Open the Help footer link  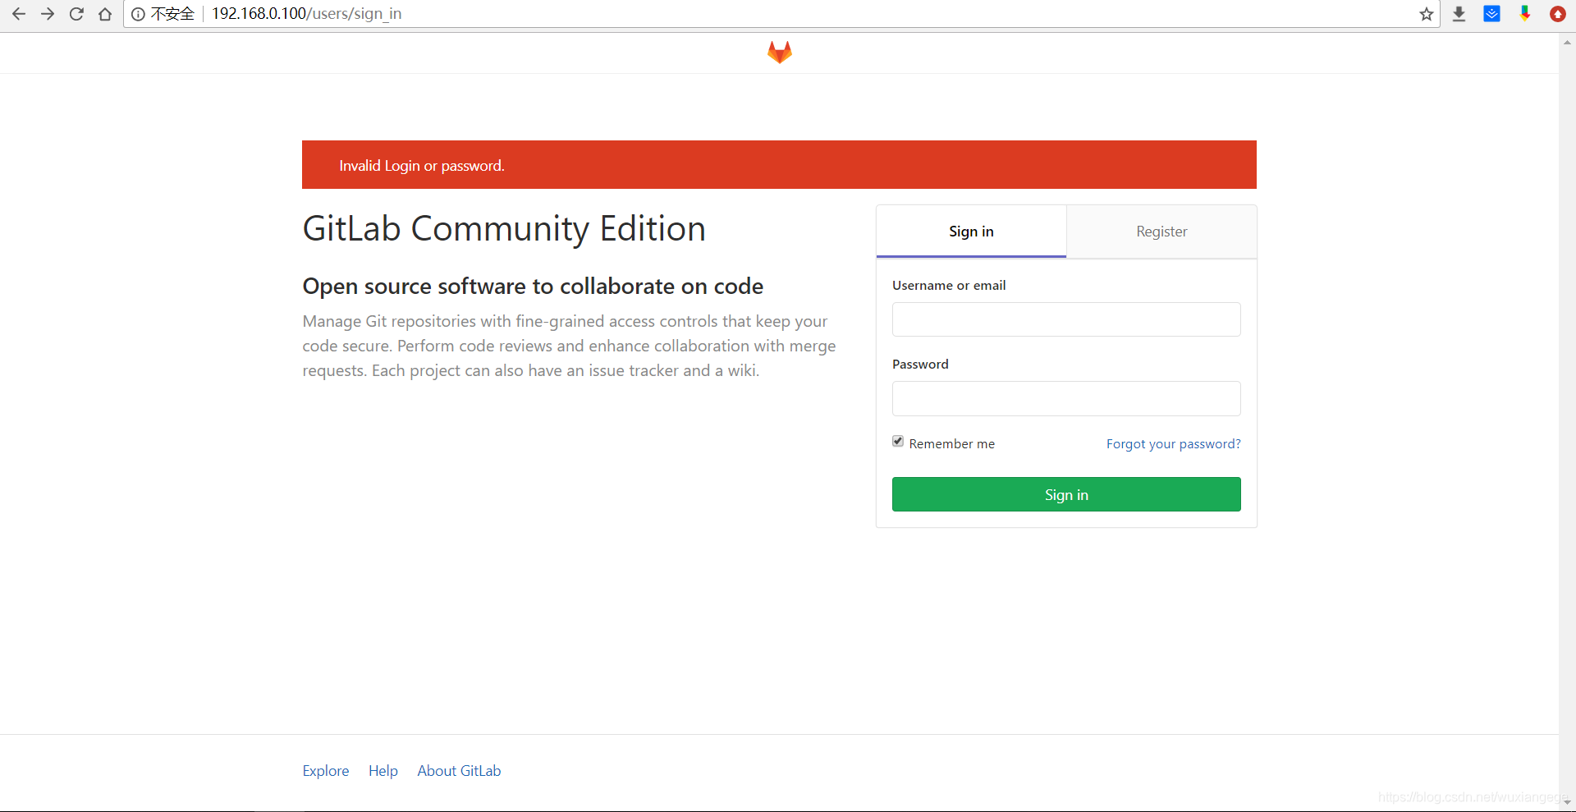coord(383,771)
